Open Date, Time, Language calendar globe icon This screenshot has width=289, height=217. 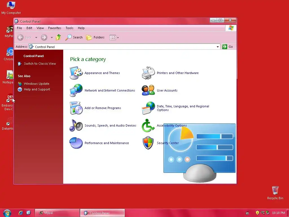(x=148, y=108)
